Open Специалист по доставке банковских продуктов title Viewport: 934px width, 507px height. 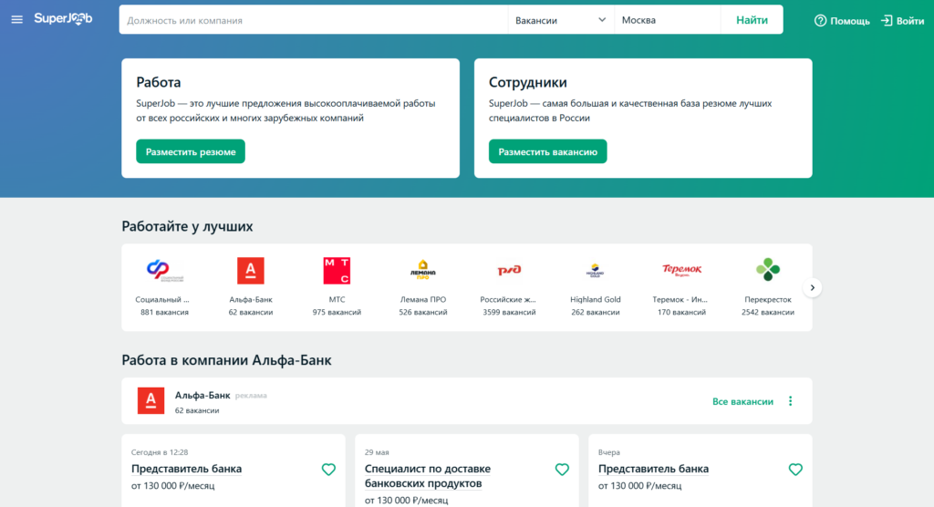[428, 476]
